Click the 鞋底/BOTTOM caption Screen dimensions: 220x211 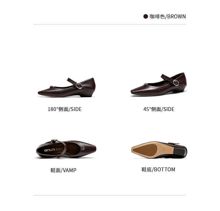158,169
